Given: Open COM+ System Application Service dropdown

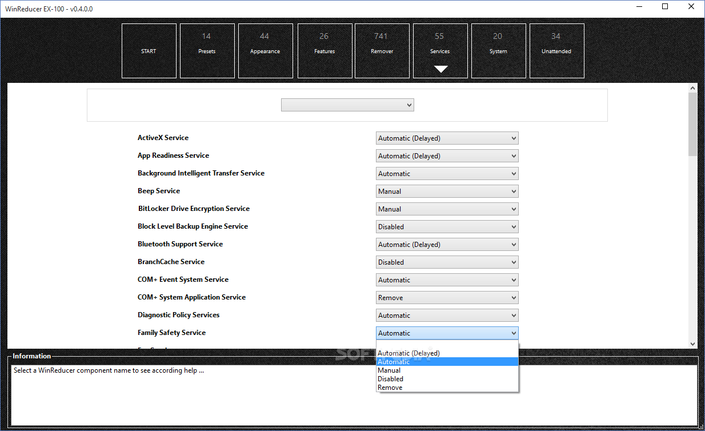Looking at the screenshot, I should tap(447, 298).
